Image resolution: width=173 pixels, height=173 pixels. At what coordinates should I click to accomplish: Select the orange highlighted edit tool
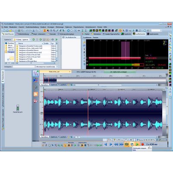(x=45, y=31)
